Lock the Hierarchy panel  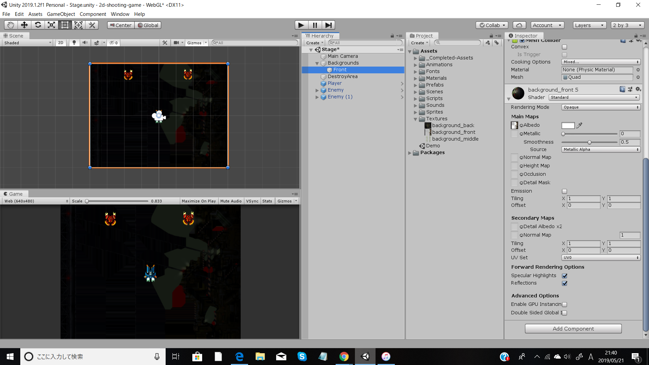point(392,36)
